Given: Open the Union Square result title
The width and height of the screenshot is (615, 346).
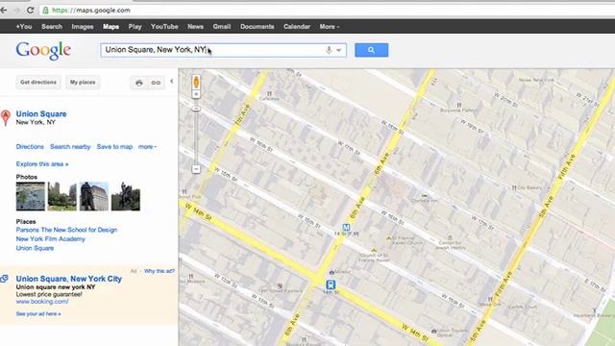Looking at the screenshot, I should pyautogui.click(x=41, y=113).
